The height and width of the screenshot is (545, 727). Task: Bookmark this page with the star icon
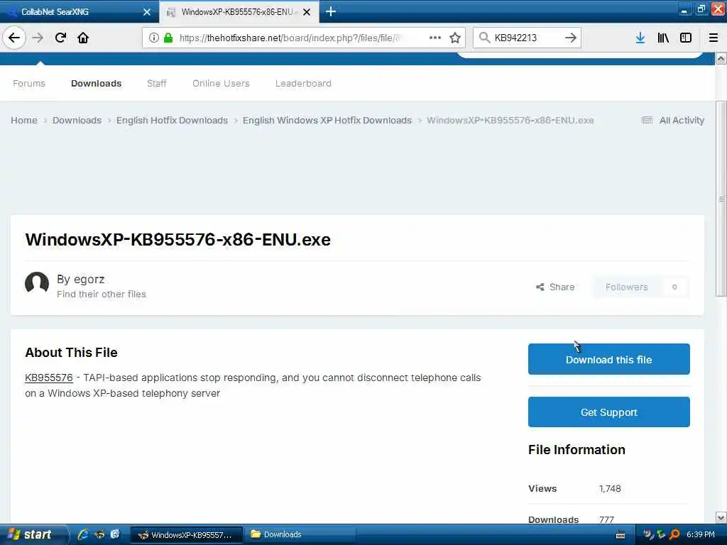pos(455,38)
